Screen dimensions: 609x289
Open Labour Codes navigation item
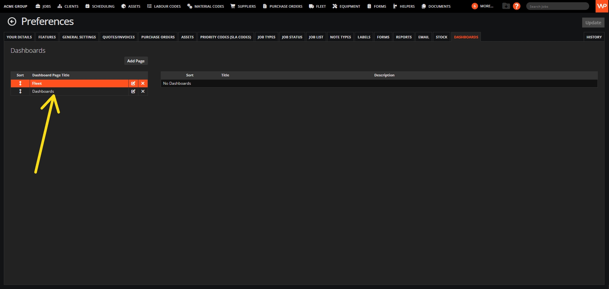(164, 6)
